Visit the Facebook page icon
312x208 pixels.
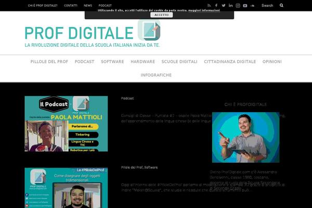tap(216, 6)
